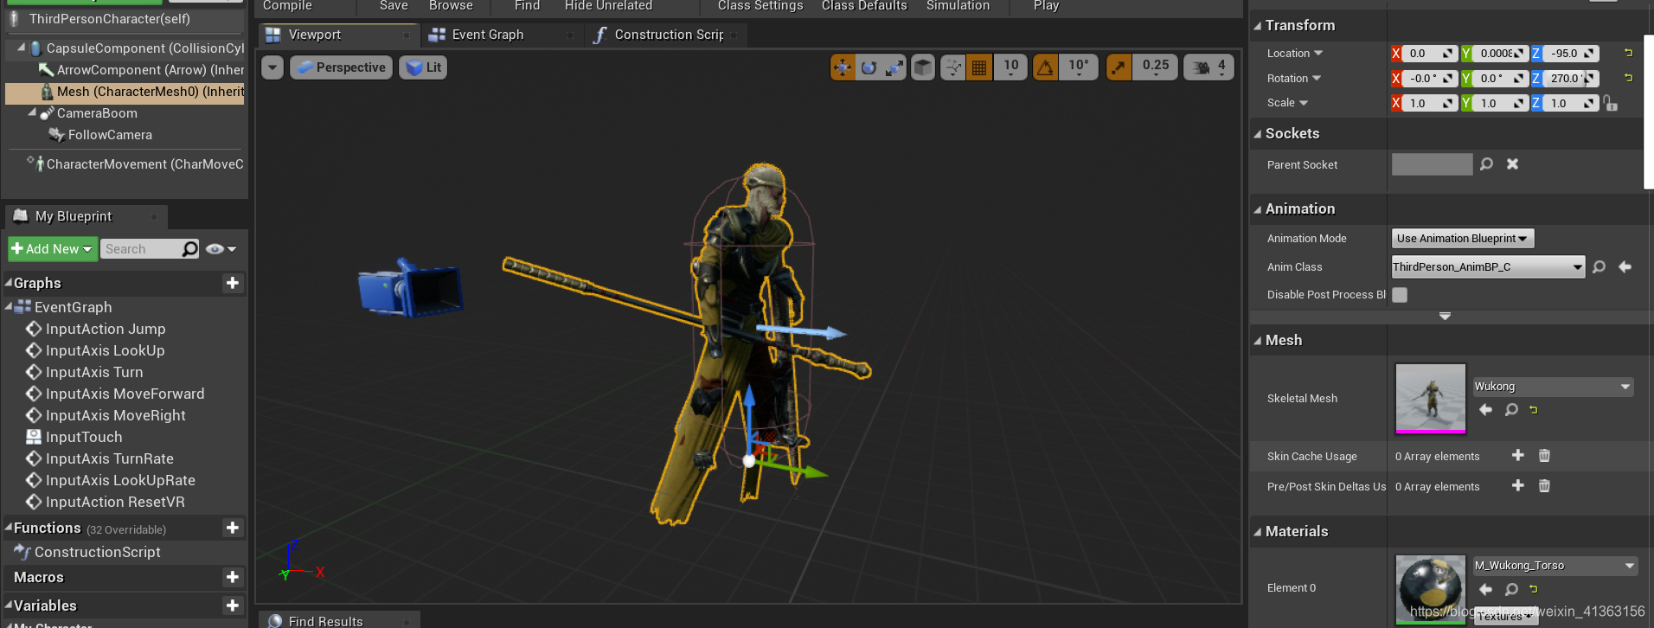Open the Animation Mode dropdown
The image size is (1654, 628).
[1462, 238]
